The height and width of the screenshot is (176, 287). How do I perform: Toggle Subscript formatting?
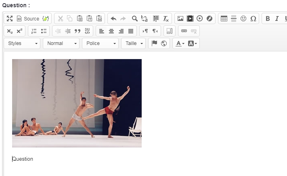[10, 31]
